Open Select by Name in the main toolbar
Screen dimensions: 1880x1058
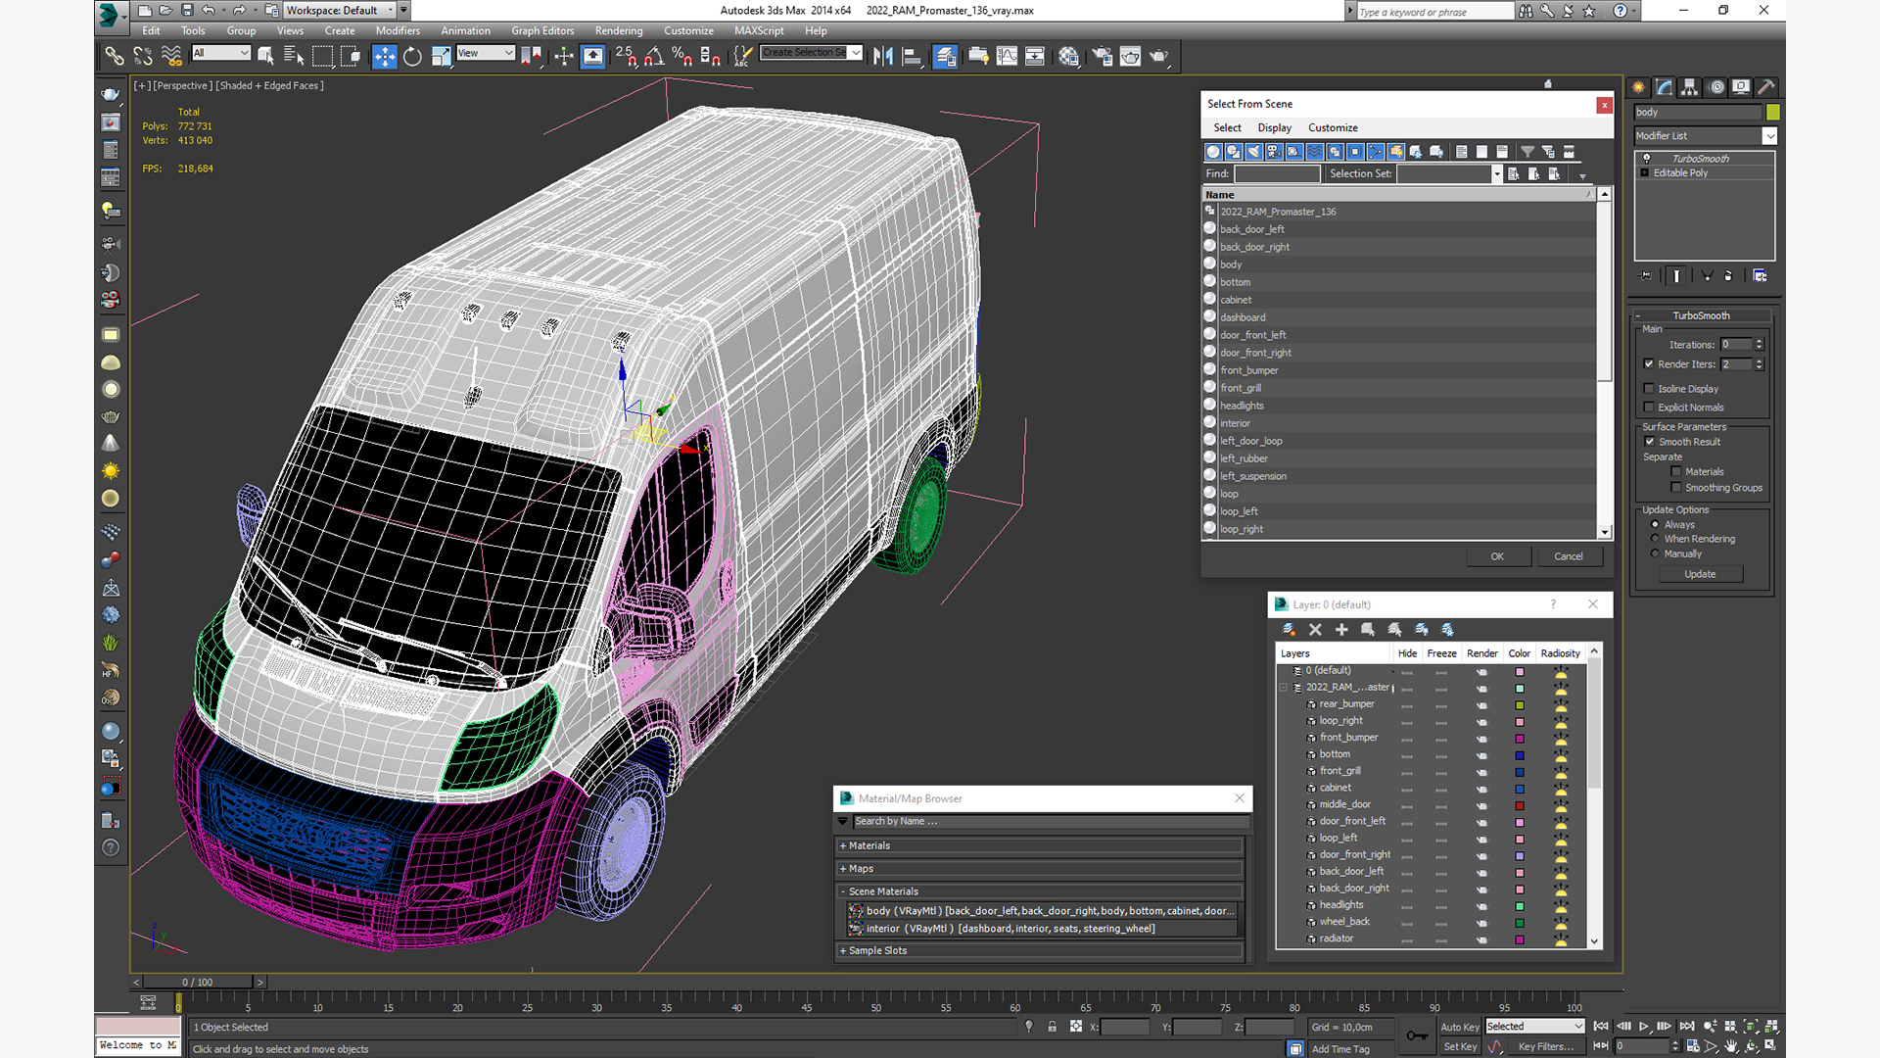click(x=293, y=56)
